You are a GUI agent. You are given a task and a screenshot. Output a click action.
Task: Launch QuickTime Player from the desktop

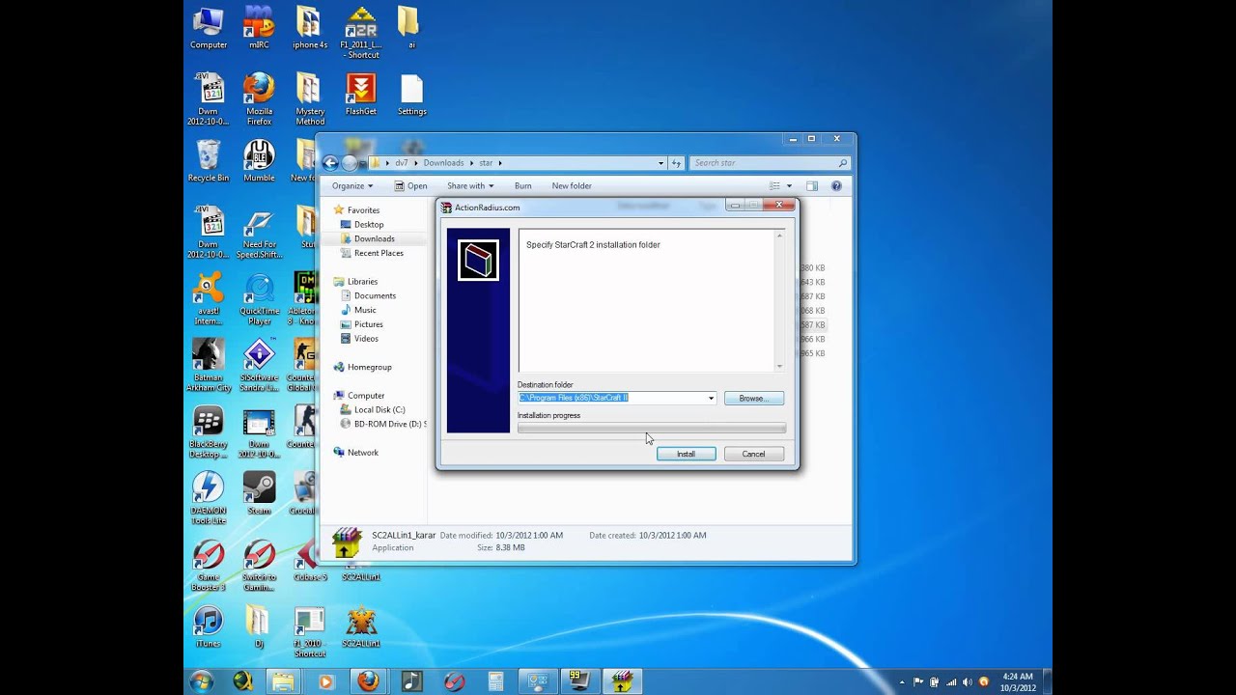259,299
